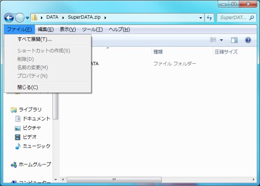The height and width of the screenshot is (186, 260).
Task: Click the zip folder icon in address bar
Action: 35,17
